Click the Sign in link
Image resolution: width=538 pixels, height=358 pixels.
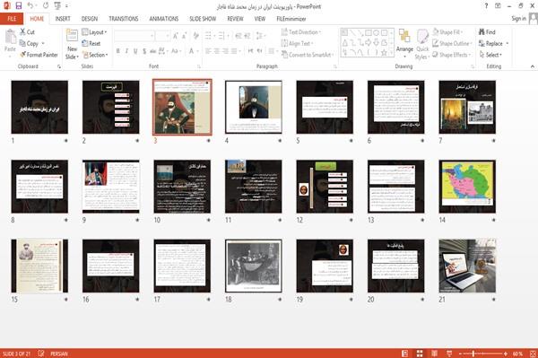point(518,18)
